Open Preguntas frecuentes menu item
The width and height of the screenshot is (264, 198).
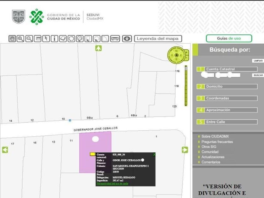[x=217, y=142]
